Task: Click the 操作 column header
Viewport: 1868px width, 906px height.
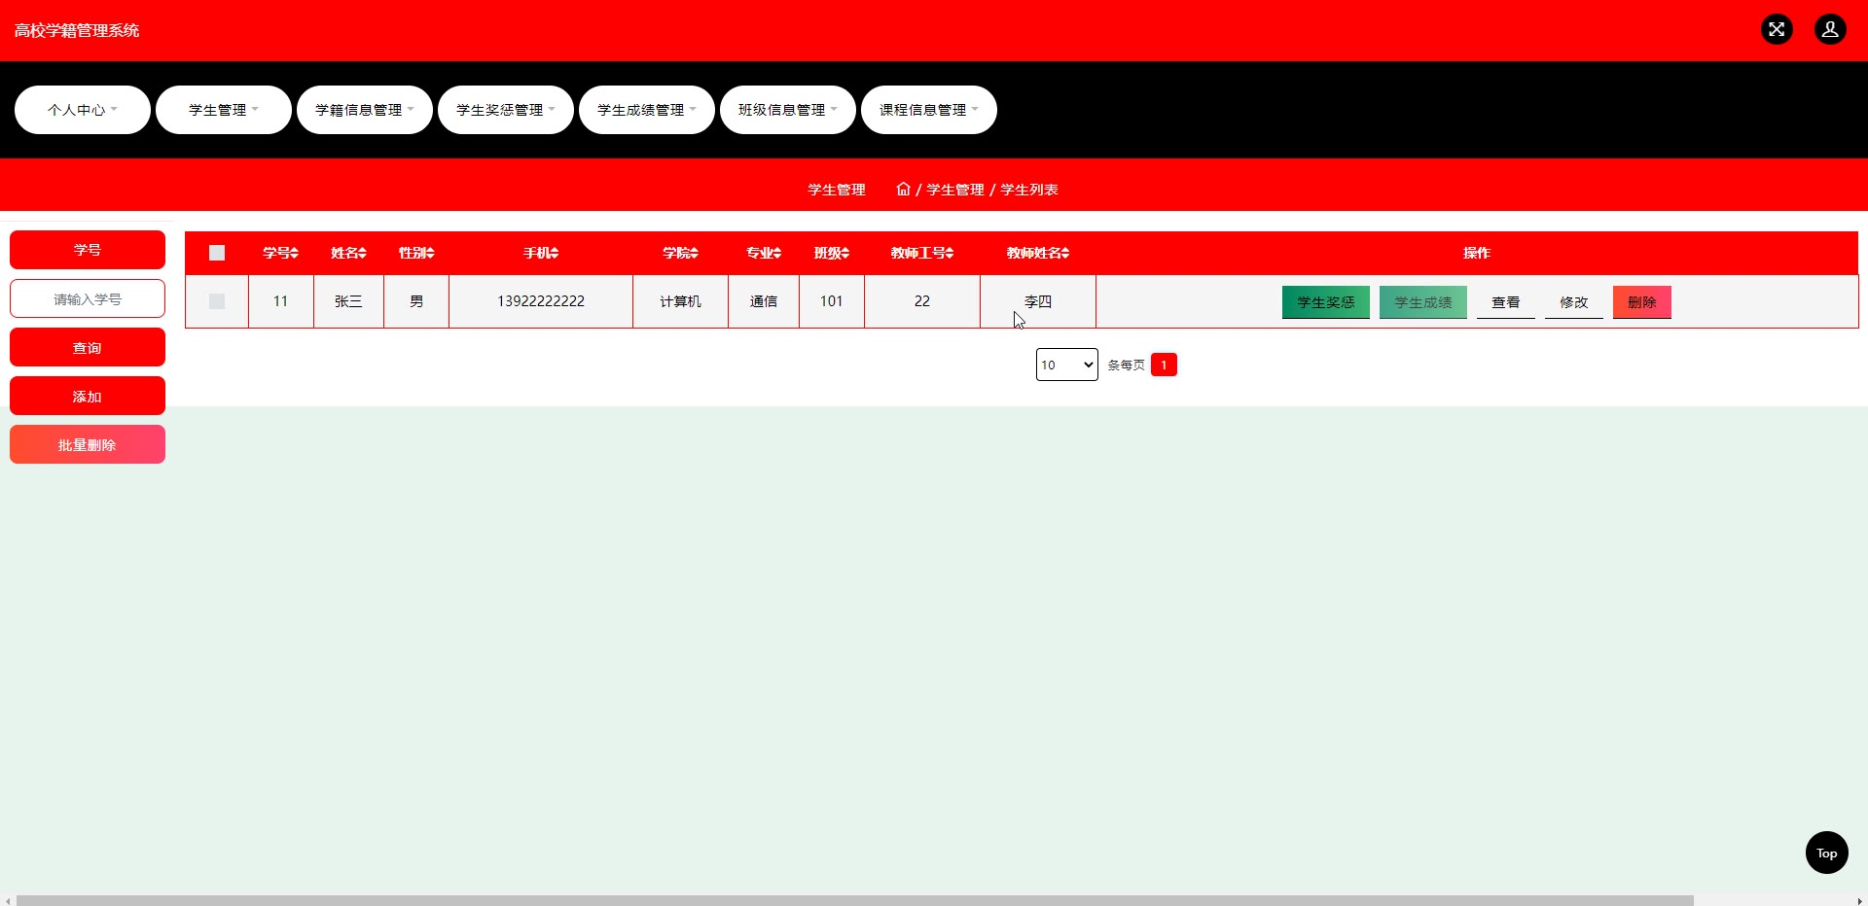Action: (x=1477, y=253)
